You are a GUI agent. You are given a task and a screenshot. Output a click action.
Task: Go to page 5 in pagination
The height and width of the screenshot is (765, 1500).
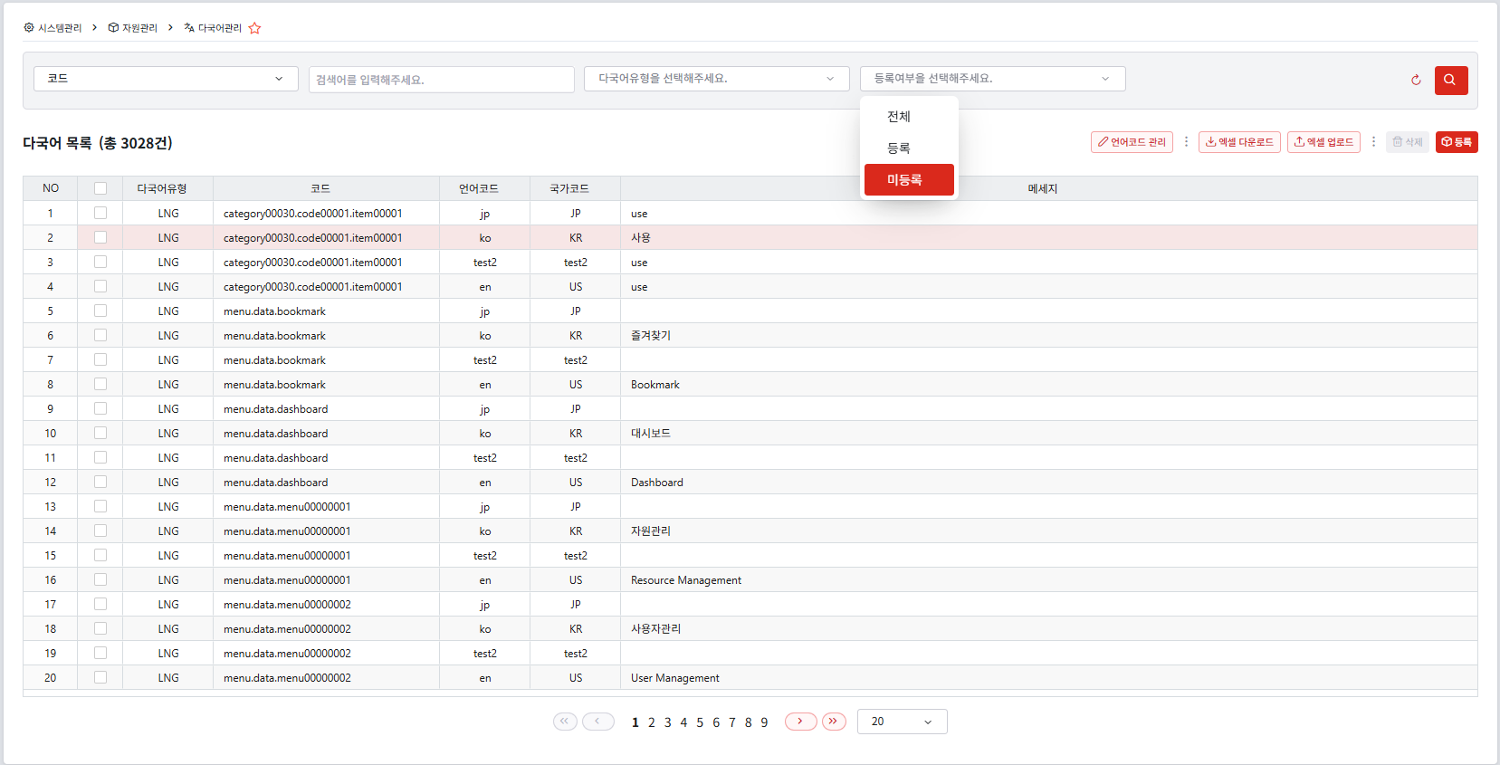[700, 722]
